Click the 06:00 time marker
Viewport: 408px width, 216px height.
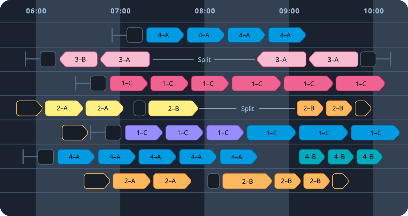(36, 11)
